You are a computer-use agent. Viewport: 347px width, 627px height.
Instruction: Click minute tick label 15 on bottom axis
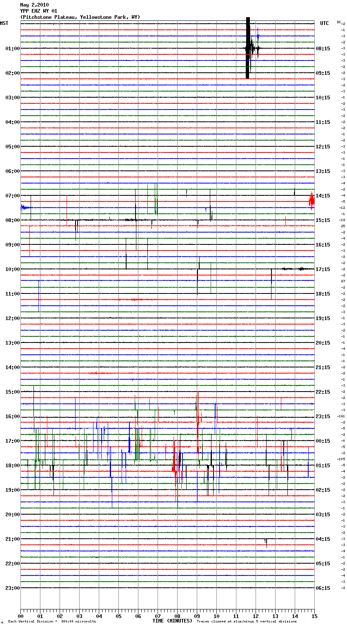314,616
